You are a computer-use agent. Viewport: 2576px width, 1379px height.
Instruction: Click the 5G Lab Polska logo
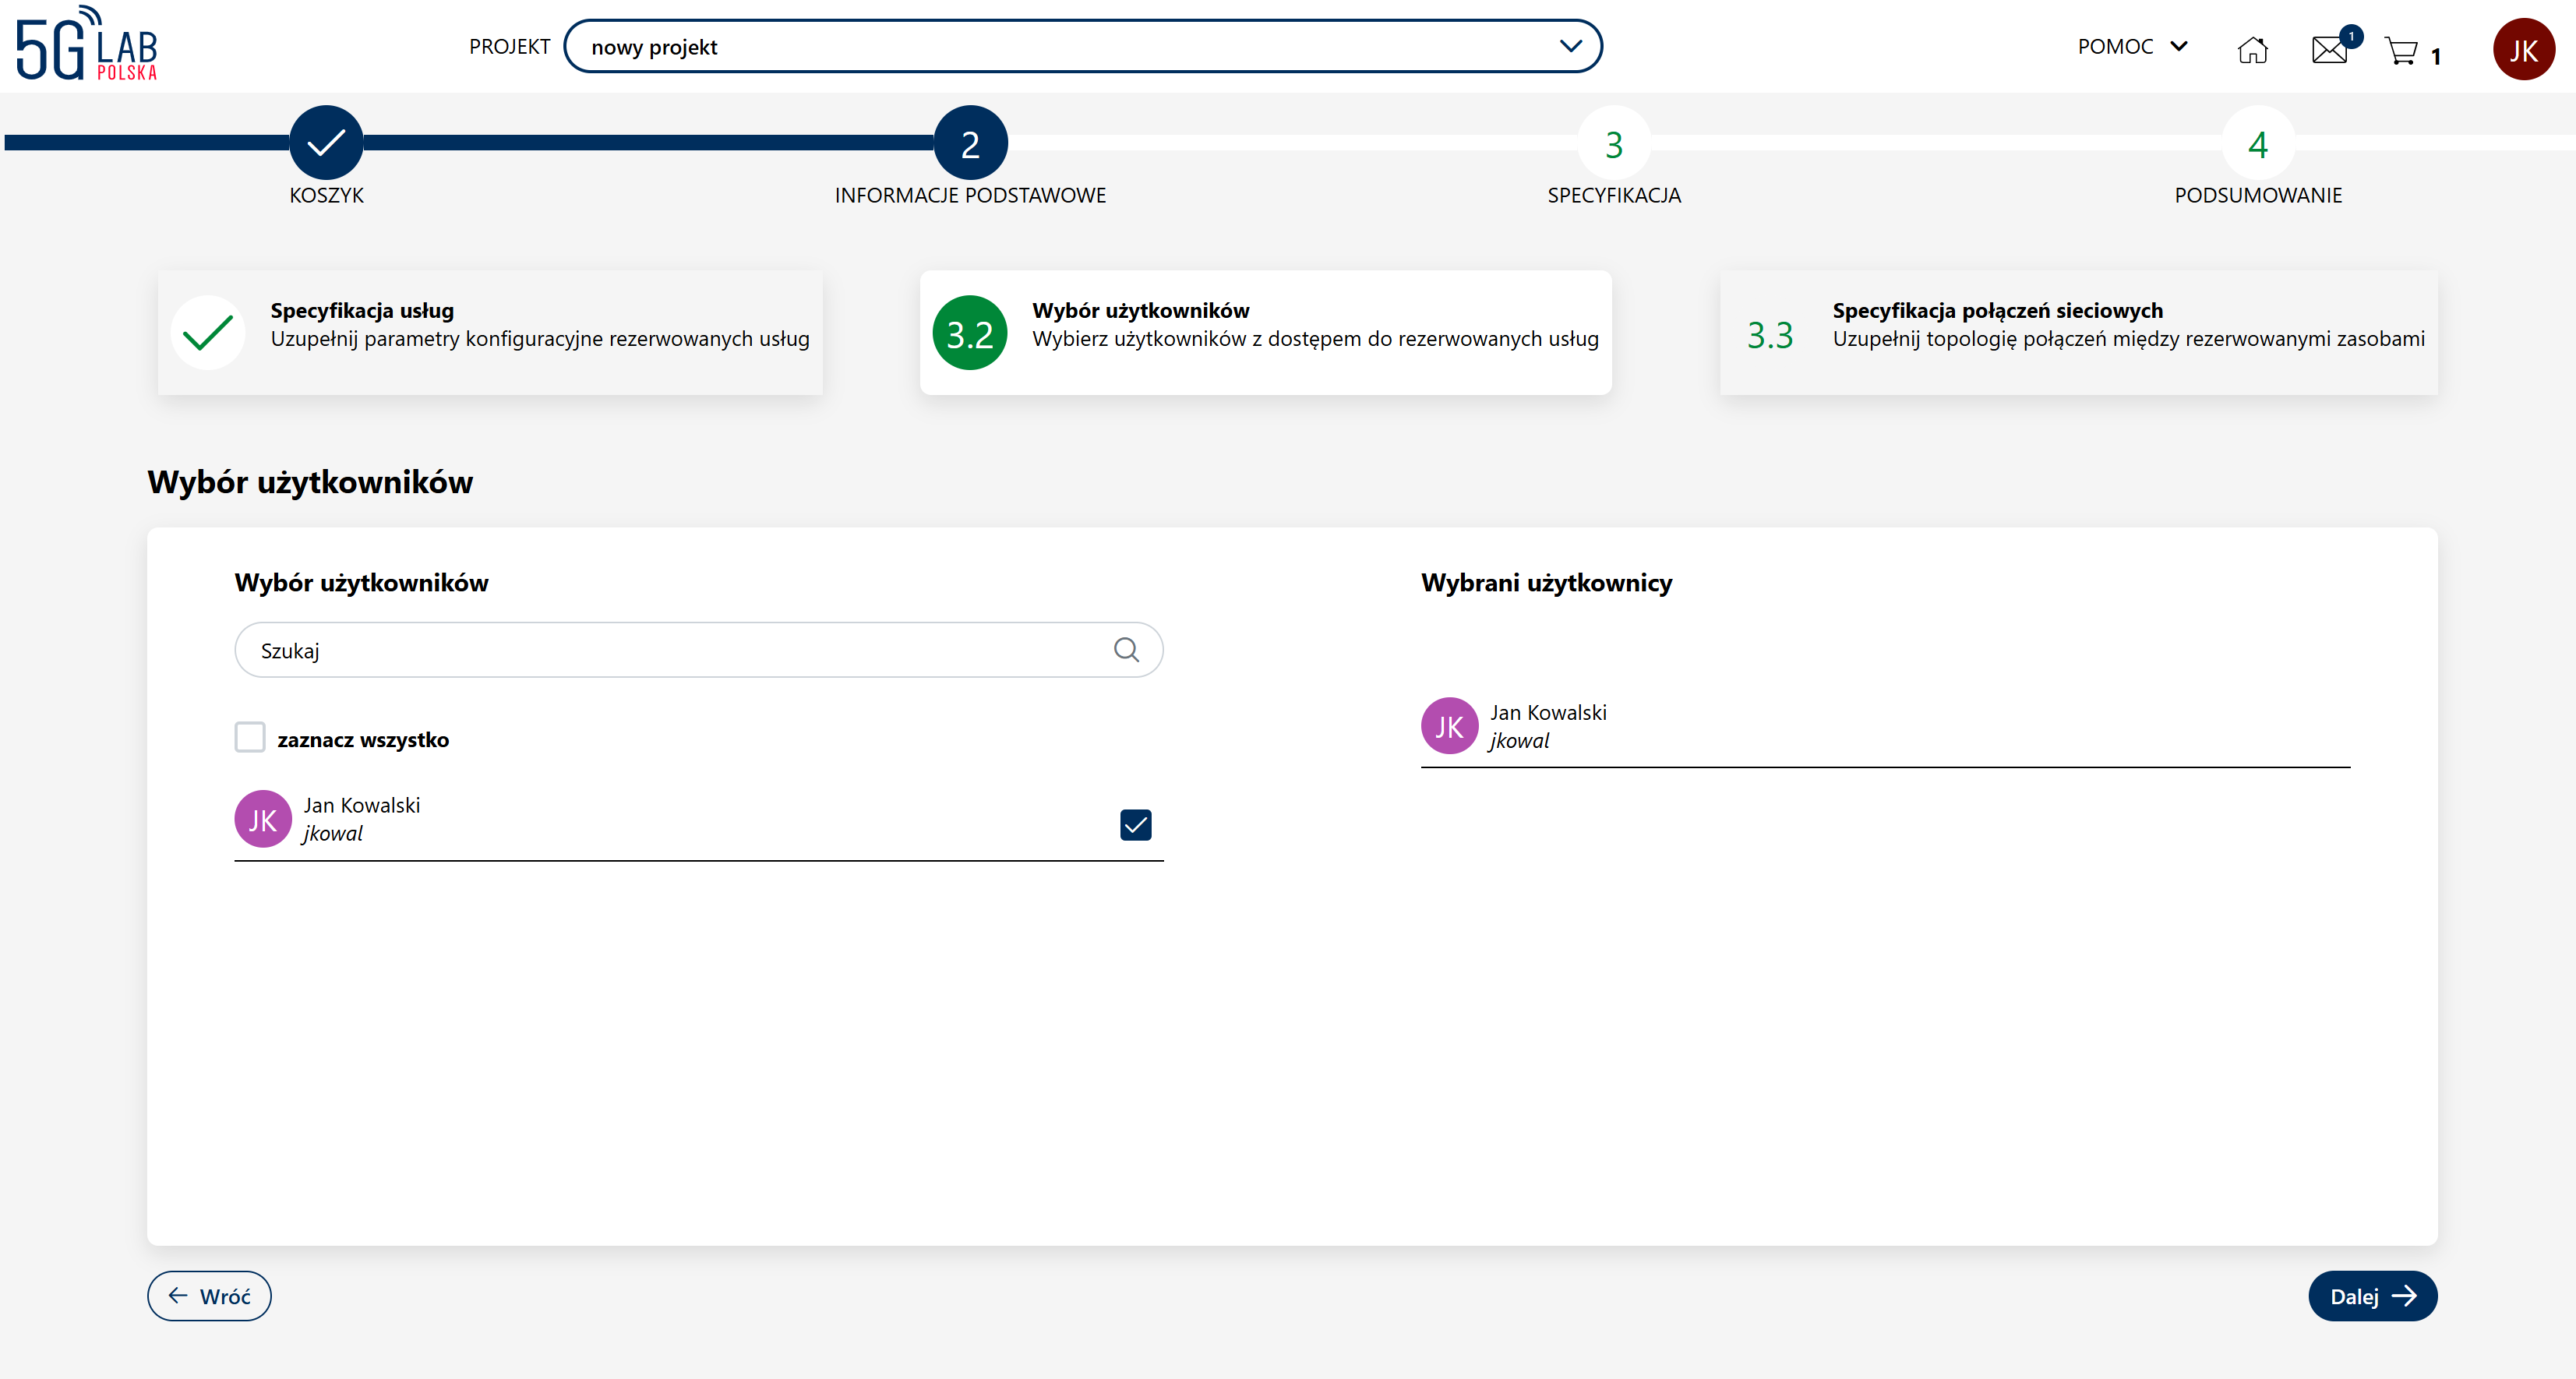[x=87, y=45]
